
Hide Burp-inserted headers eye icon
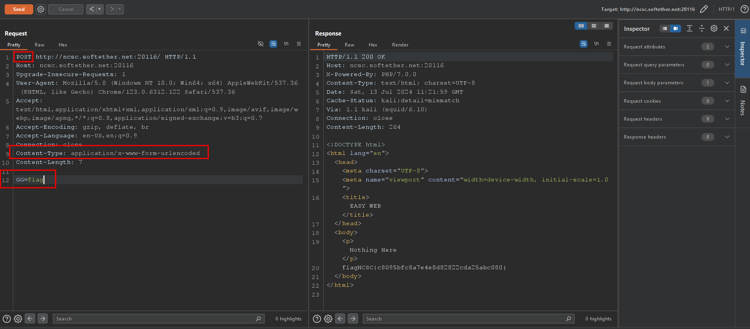[x=261, y=44]
